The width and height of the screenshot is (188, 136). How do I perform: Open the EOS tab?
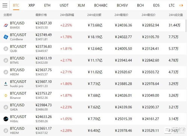156,5
